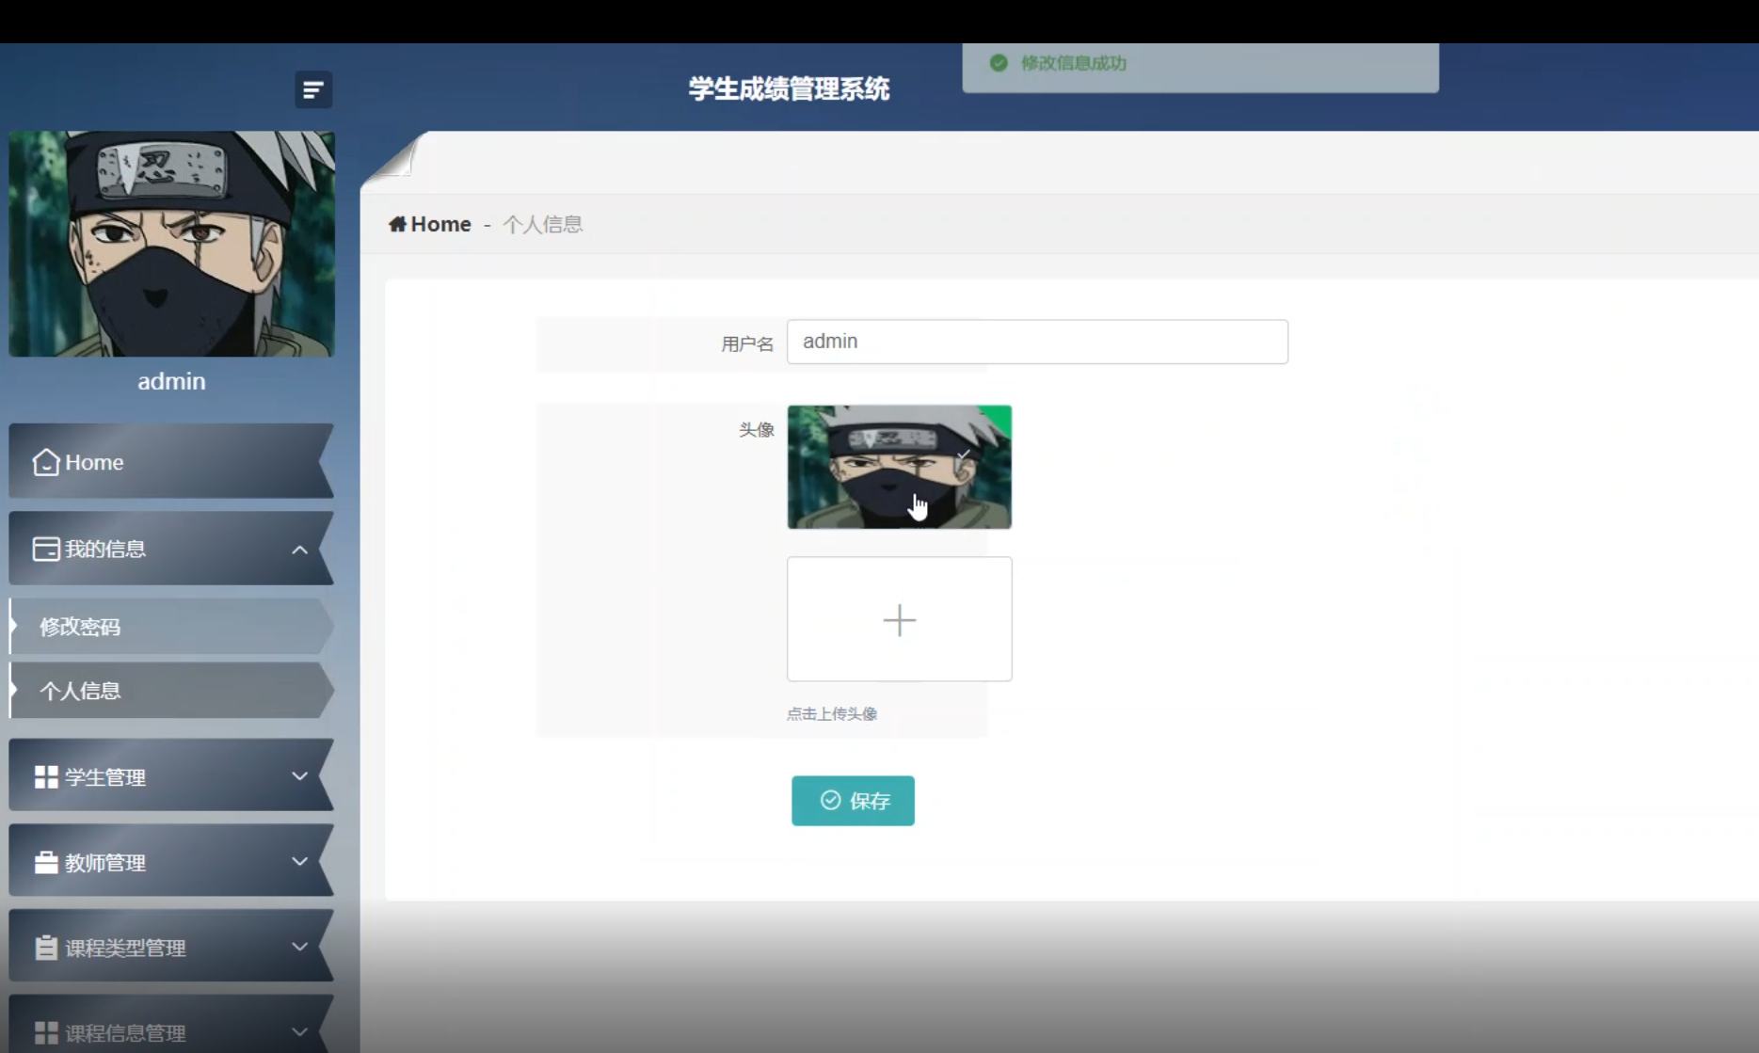Click the uploaded avatar thumbnail in form
Image resolution: width=1759 pixels, height=1053 pixels.
(900, 467)
